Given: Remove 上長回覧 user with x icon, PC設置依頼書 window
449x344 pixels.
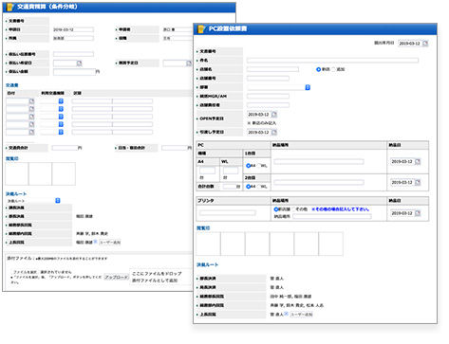Looking at the screenshot, I should pyautogui.click(x=287, y=314).
